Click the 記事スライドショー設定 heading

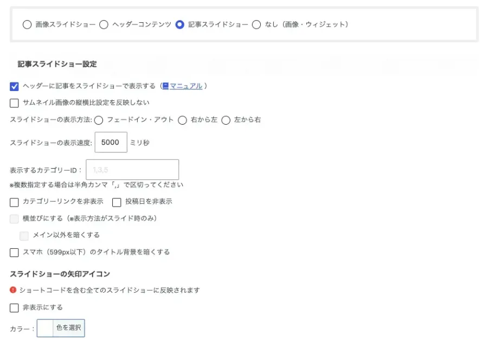coord(57,64)
